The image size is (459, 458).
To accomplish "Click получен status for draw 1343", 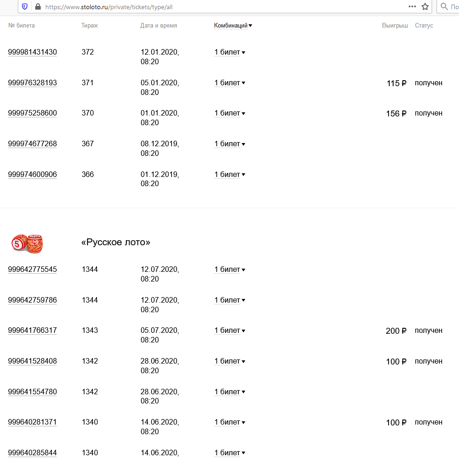I will point(428,331).
